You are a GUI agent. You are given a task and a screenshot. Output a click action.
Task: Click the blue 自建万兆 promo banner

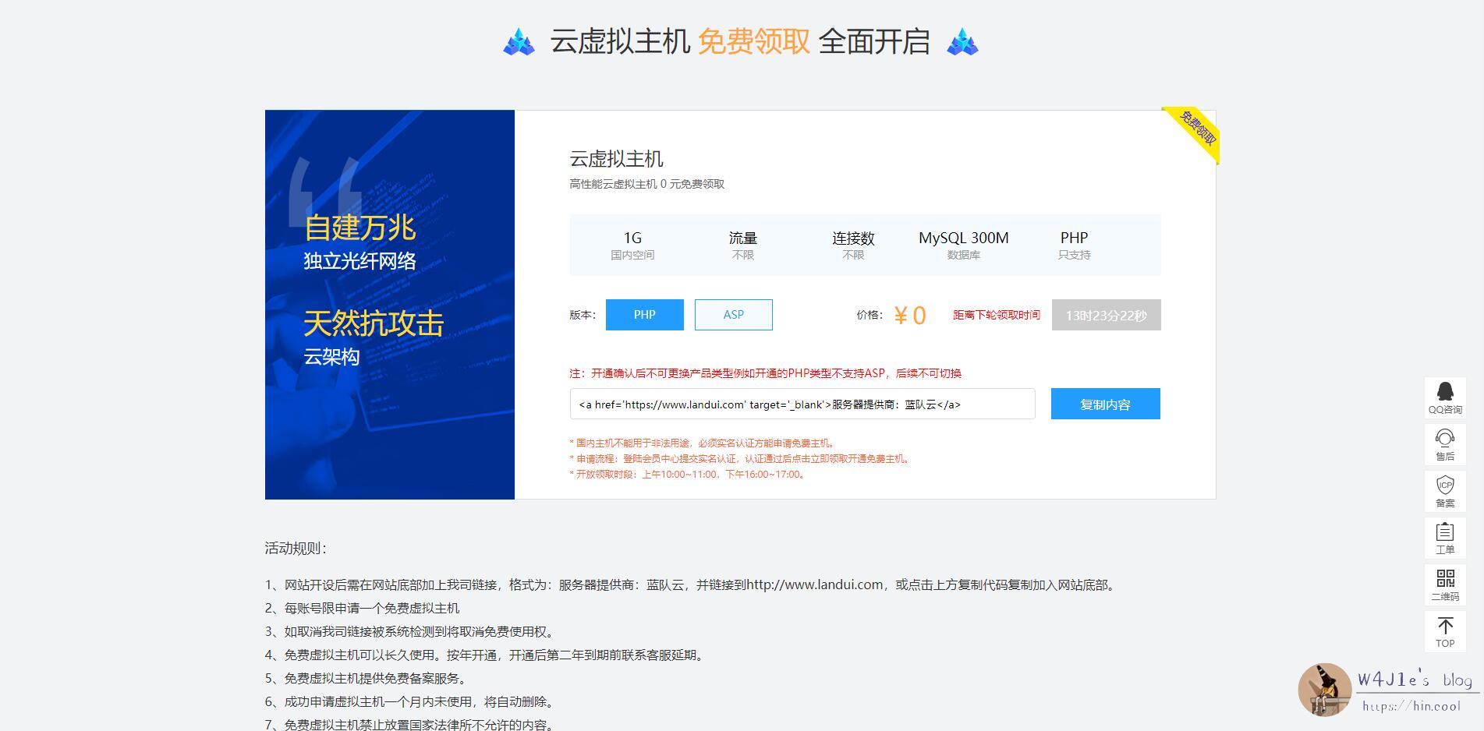(389, 304)
